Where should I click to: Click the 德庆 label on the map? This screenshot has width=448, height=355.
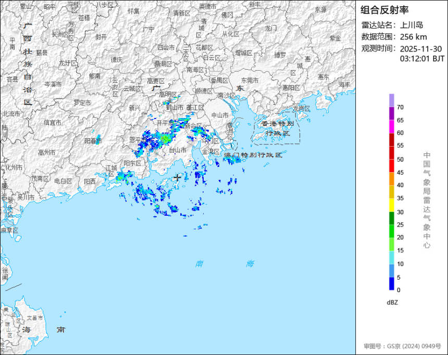(117, 59)
